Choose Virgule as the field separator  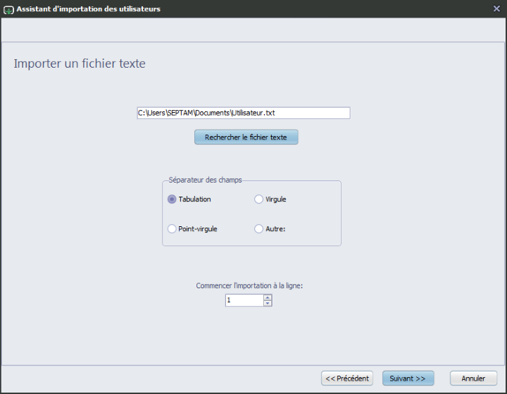tap(258, 199)
